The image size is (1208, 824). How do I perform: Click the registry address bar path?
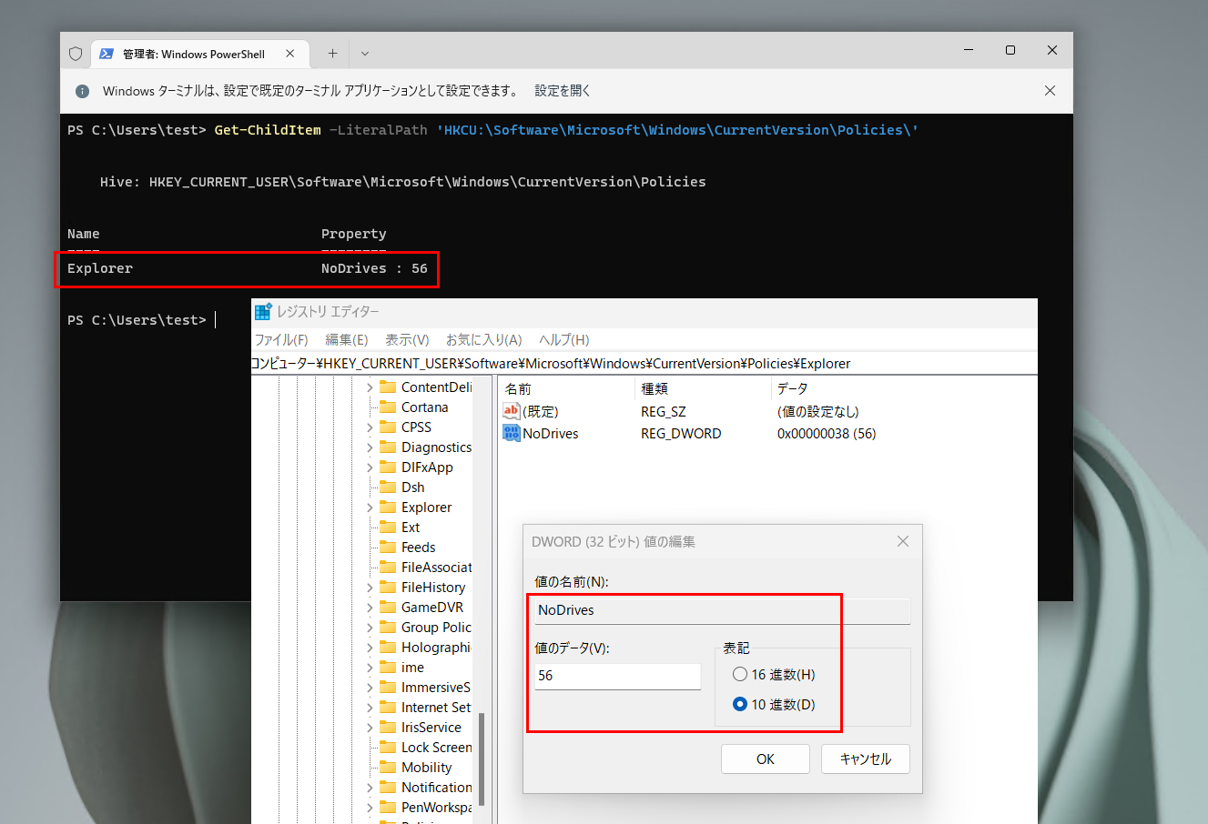[x=643, y=363]
